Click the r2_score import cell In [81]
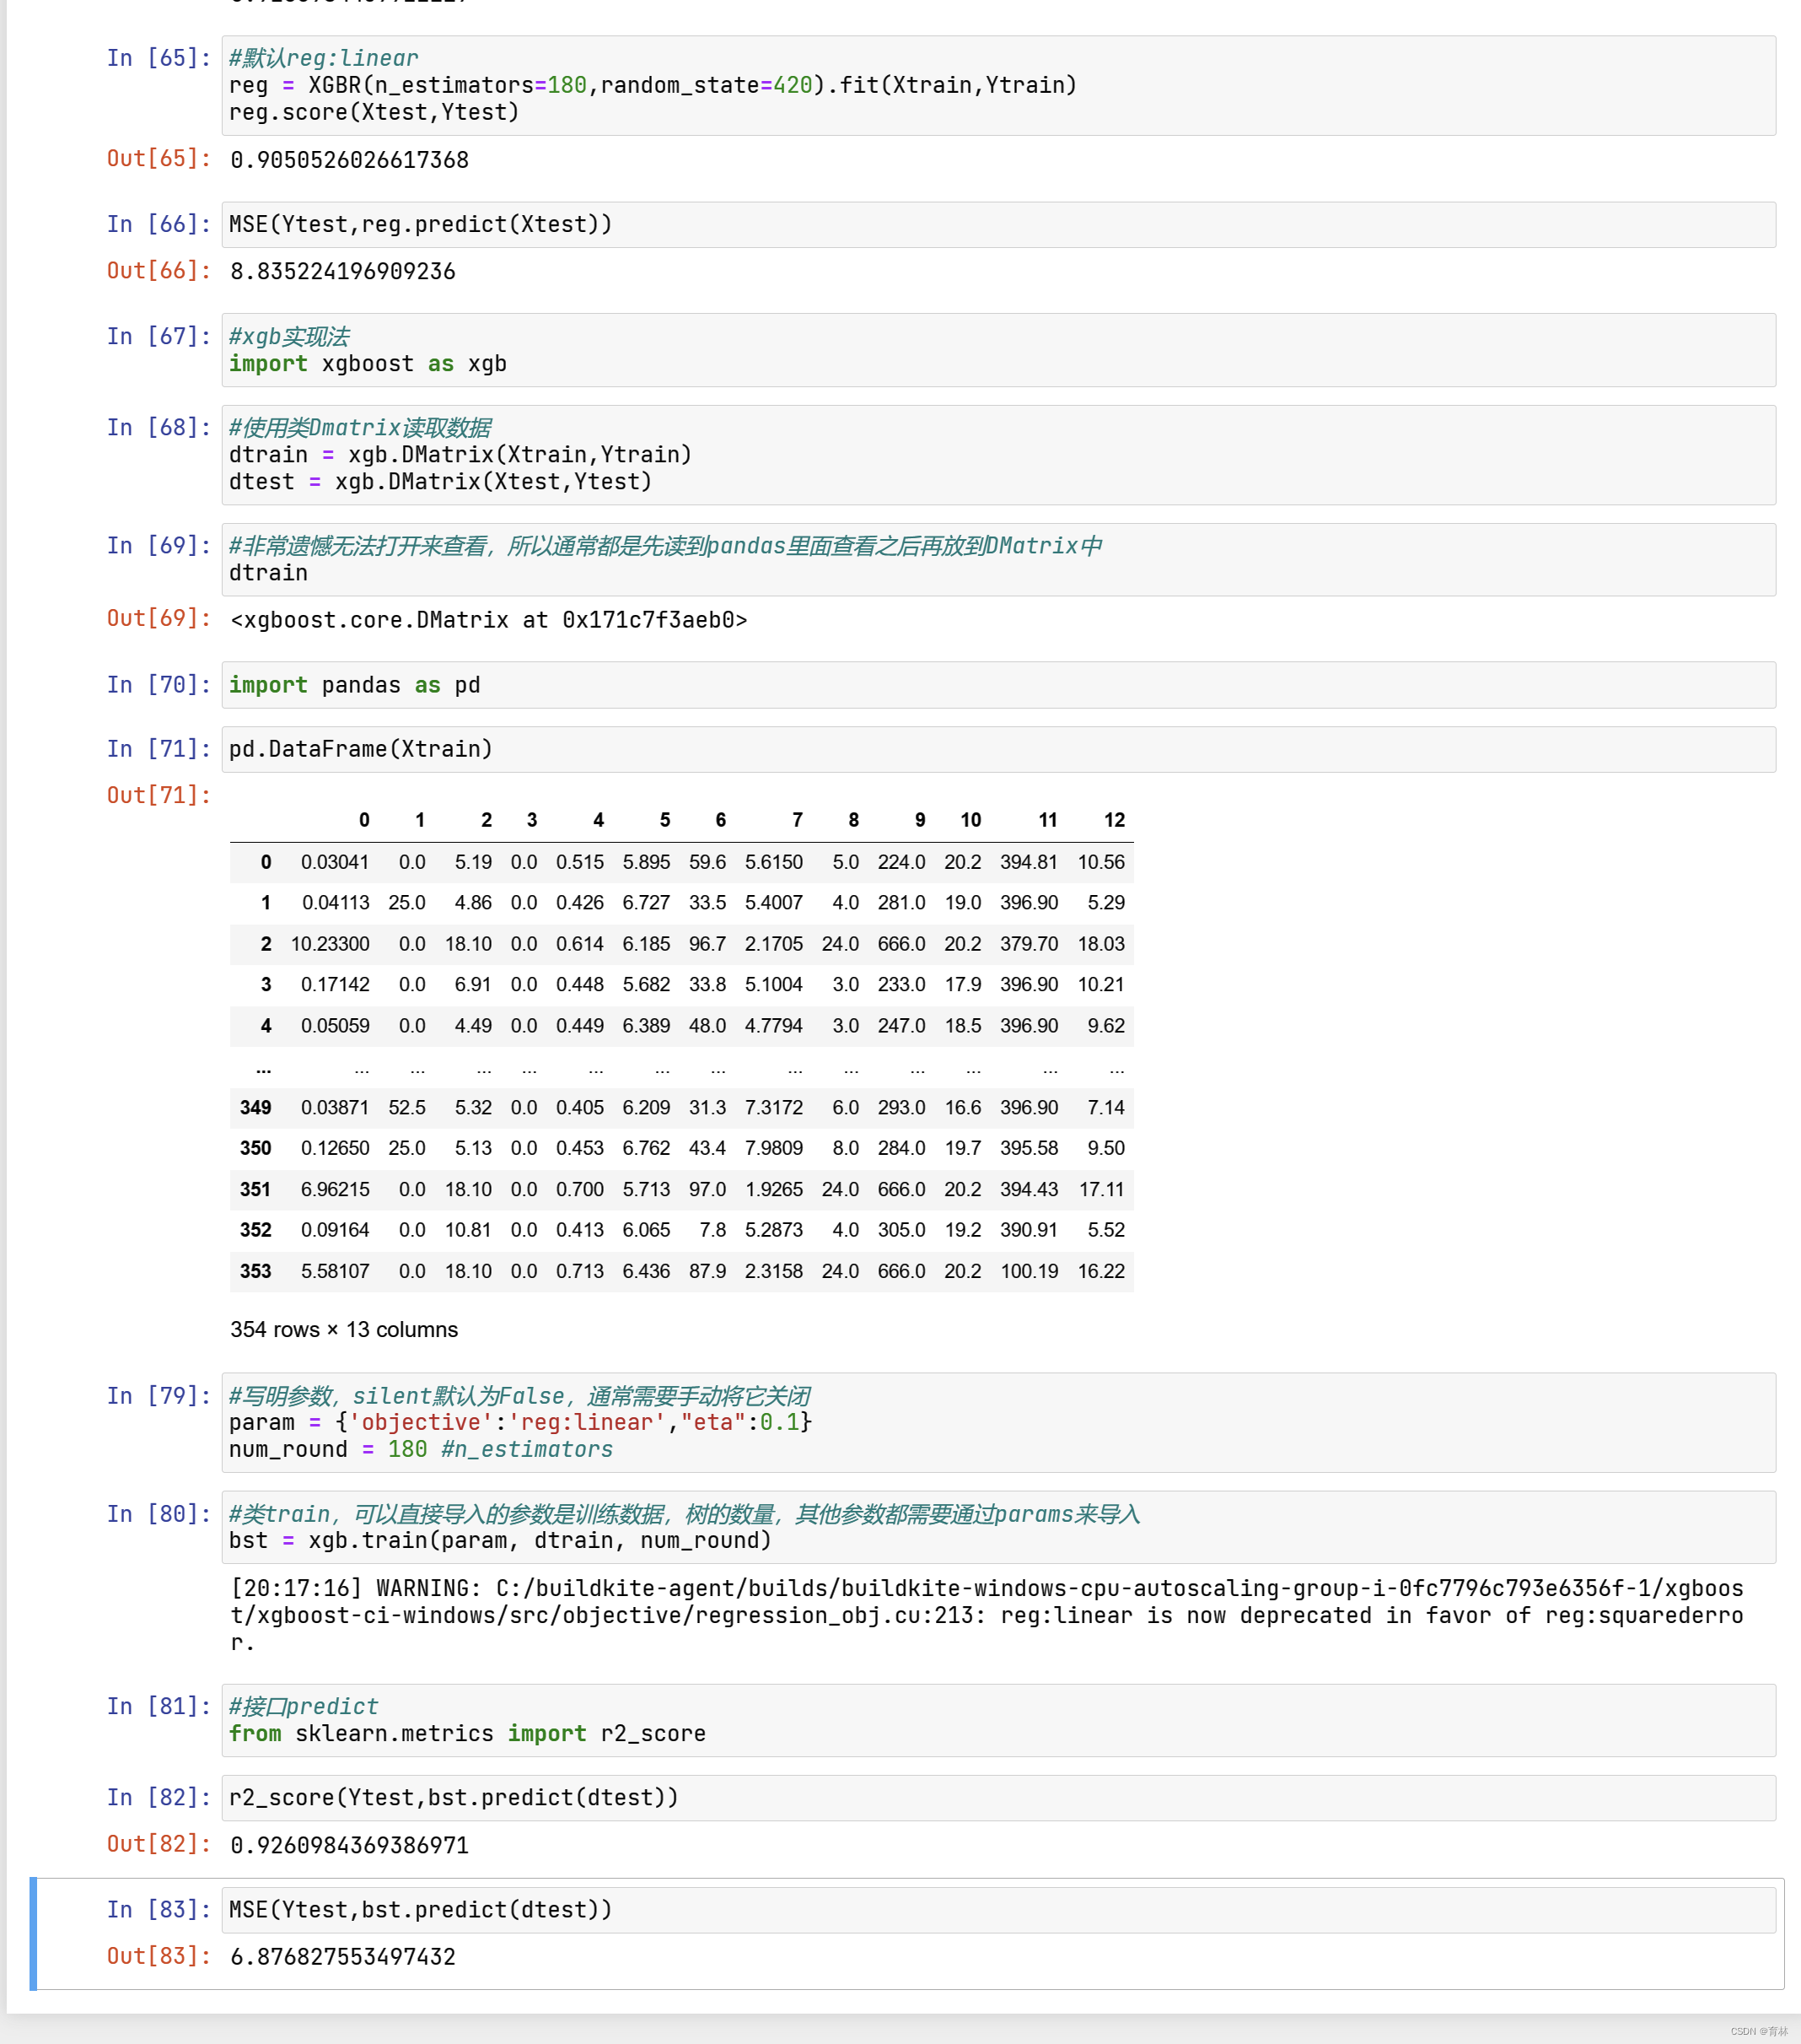1801x2044 pixels. point(997,1721)
